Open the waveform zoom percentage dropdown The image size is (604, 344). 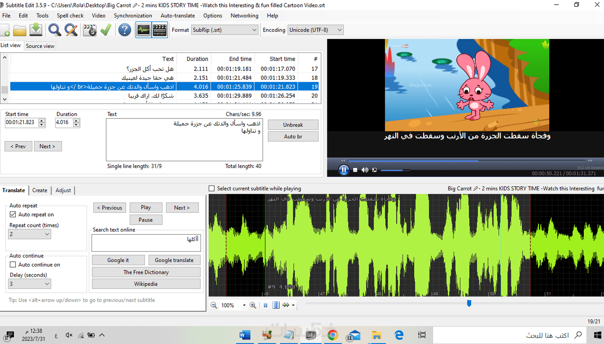[244, 305]
